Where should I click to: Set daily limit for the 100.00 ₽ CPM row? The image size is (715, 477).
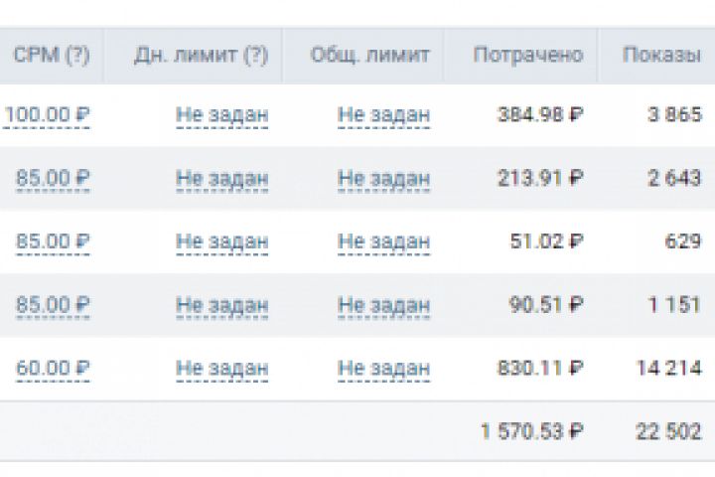pos(221,114)
